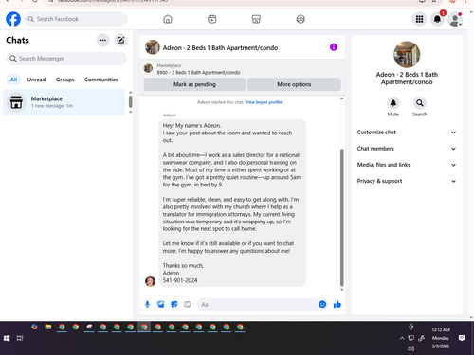
Task: Open the Groups icon in top navigation
Action: pos(301,19)
